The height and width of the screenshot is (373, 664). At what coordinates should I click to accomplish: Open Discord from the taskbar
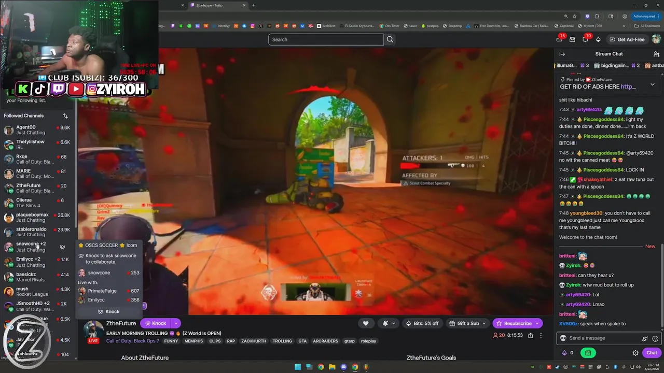(x=343, y=367)
